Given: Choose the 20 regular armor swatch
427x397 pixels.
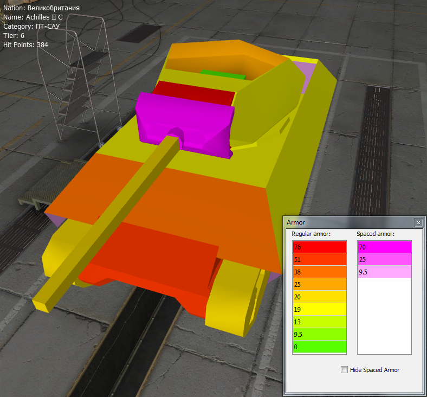Looking at the screenshot, I should pos(319,297).
